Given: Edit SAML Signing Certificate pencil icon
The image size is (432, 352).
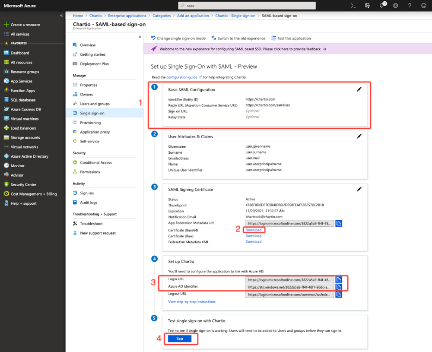Looking at the screenshot, I should point(359,189).
